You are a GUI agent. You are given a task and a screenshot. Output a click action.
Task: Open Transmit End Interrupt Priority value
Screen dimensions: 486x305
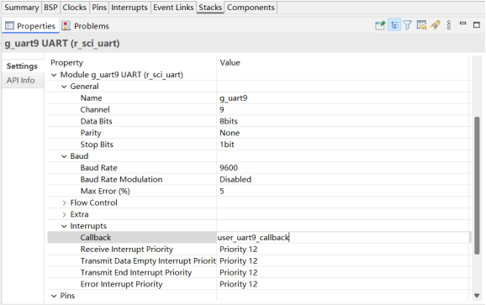click(x=239, y=272)
